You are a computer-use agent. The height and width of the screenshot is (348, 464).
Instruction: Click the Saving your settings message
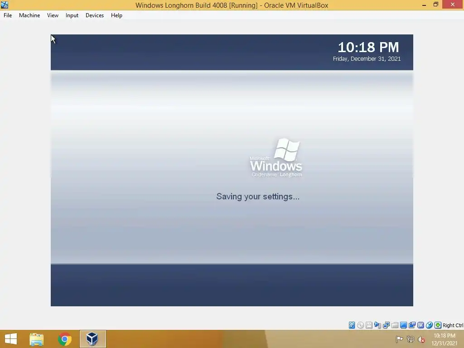pyautogui.click(x=258, y=197)
